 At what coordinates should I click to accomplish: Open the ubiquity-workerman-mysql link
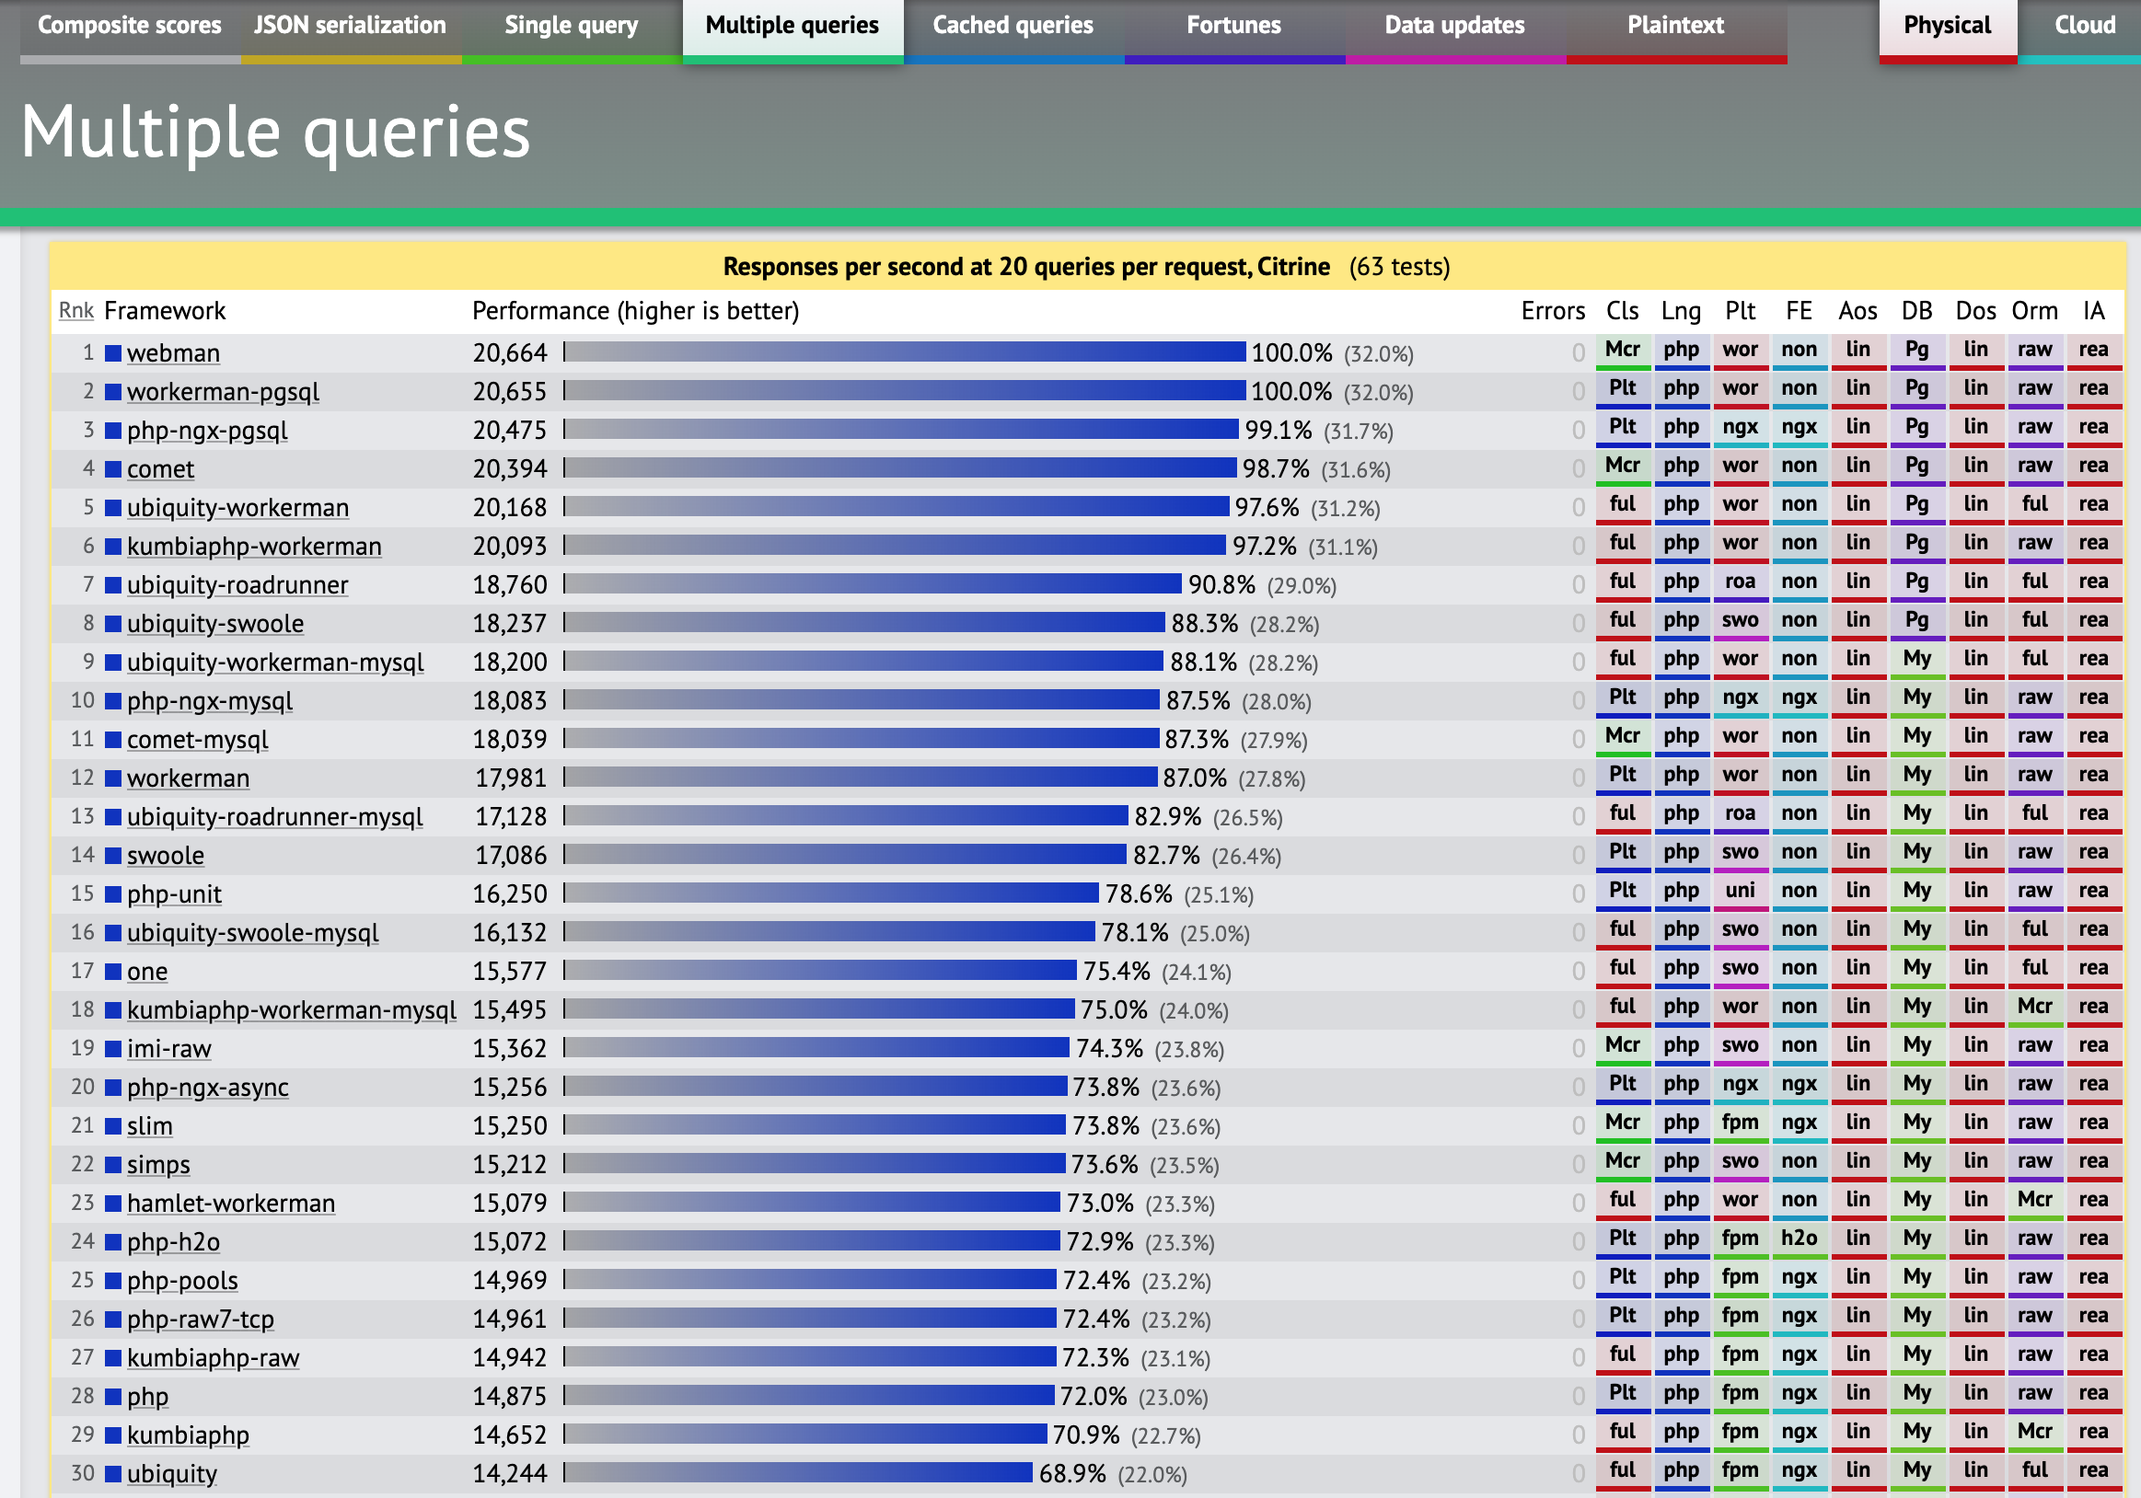coord(275,663)
